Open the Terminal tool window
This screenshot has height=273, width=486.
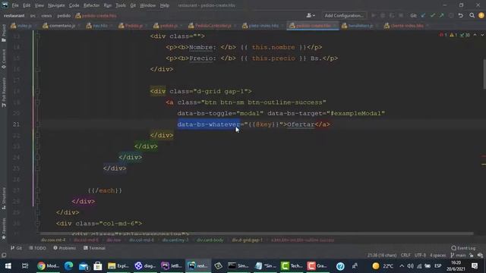(x=94, y=248)
